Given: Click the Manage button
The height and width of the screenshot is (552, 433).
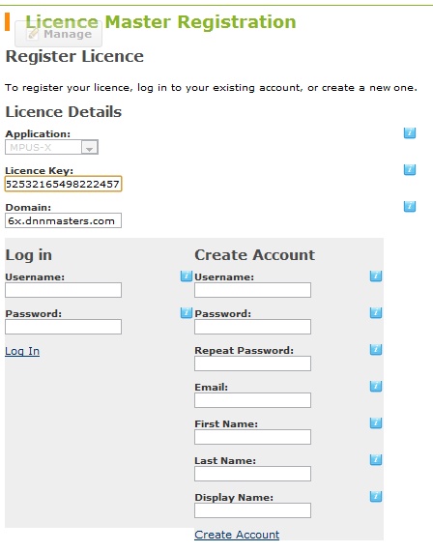Looking at the screenshot, I should coord(58,34).
